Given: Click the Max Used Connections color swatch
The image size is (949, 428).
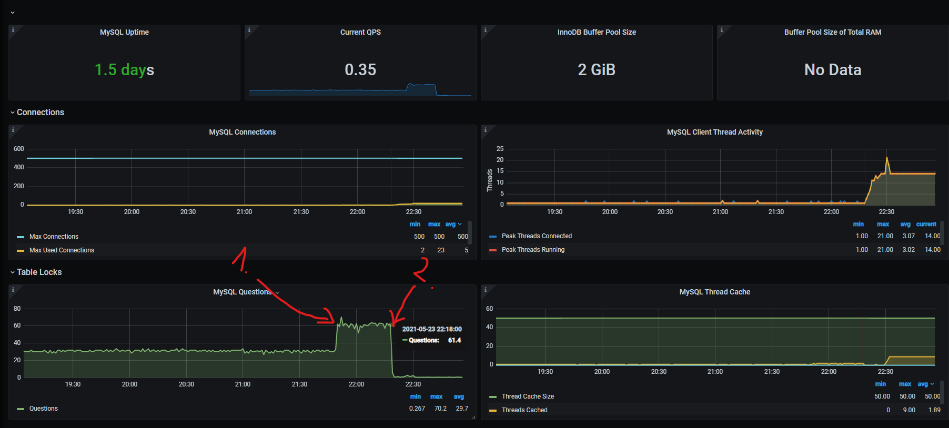Looking at the screenshot, I should click(21, 250).
